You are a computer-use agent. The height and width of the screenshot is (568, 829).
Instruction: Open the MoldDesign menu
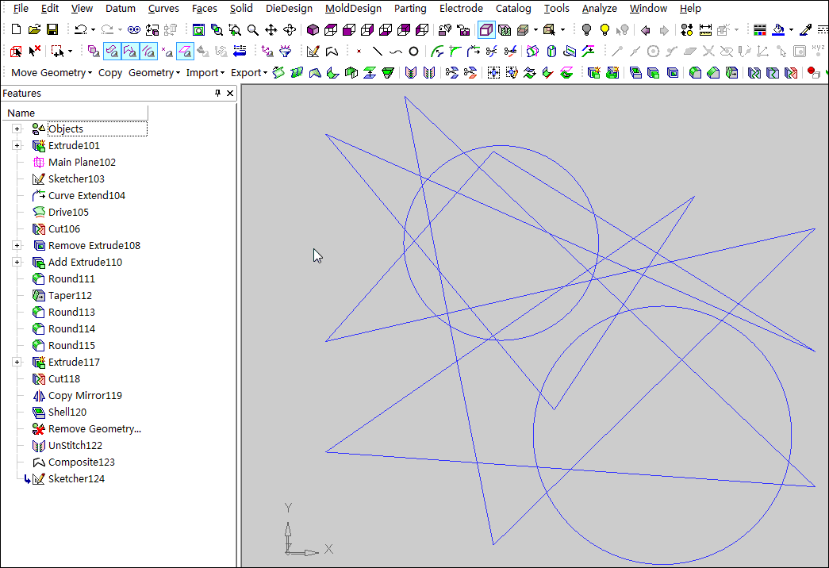click(353, 9)
